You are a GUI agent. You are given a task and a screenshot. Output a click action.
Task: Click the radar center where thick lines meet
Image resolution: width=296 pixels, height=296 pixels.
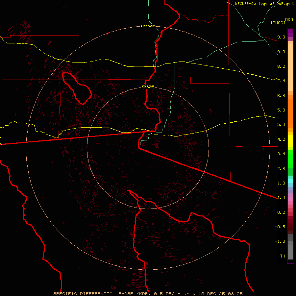click(x=139, y=148)
